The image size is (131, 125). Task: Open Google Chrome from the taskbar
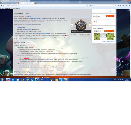click(28, 80)
